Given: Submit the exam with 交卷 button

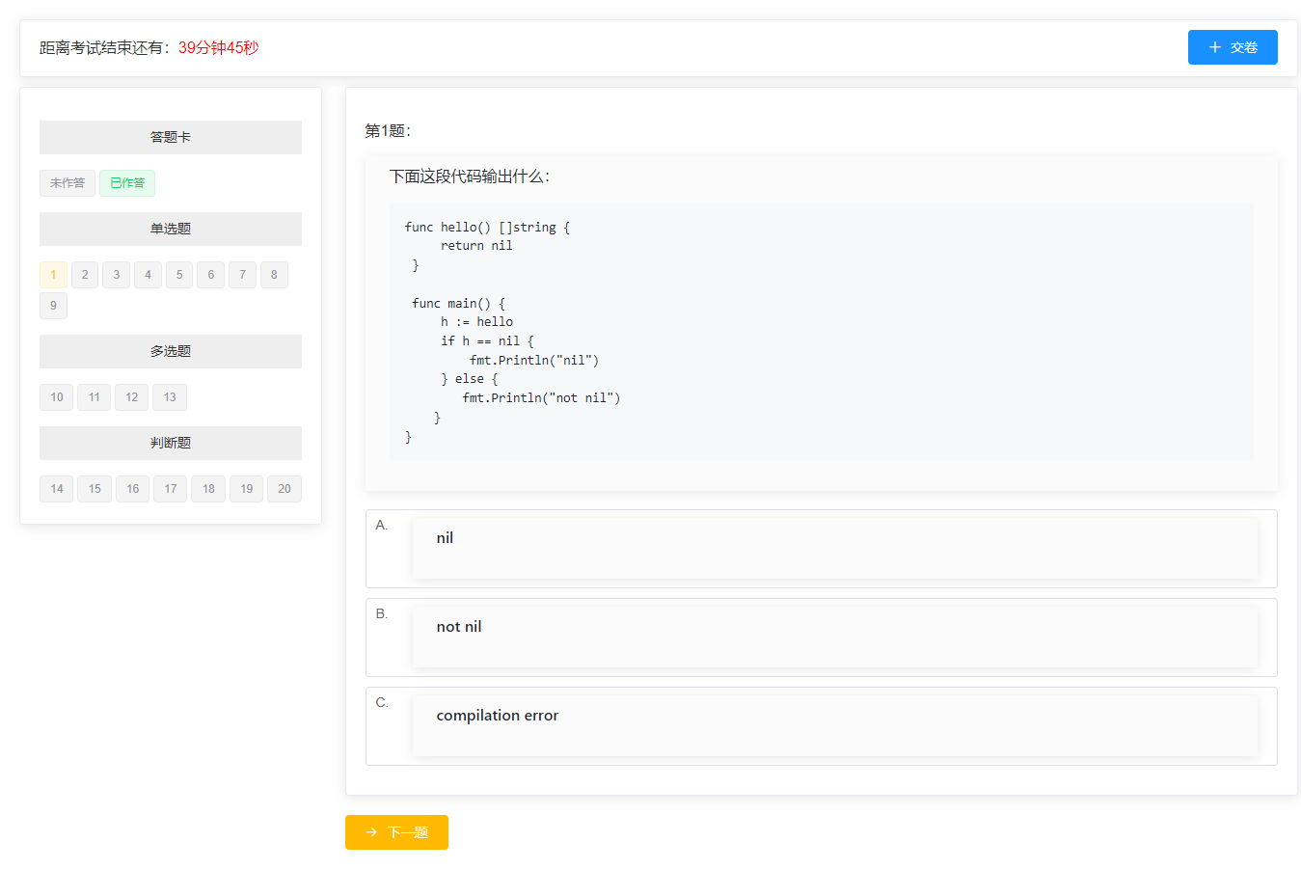Looking at the screenshot, I should 1232,47.
